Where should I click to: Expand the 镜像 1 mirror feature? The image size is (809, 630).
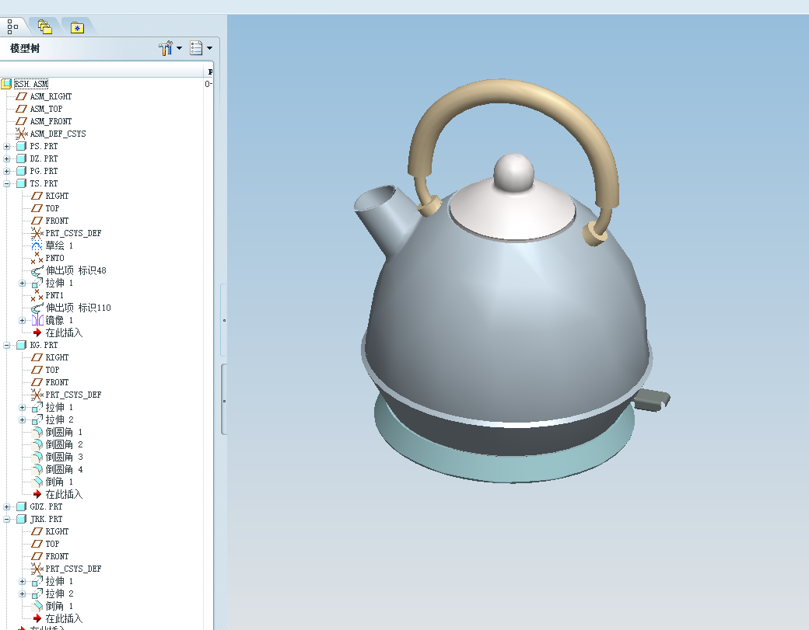[23, 320]
